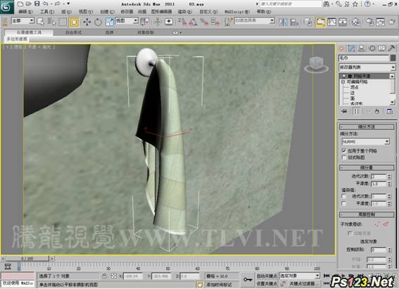Open the 细分方法 NURMS dropdown
Viewport: 399px width, 289px height.
click(x=366, y=141)
